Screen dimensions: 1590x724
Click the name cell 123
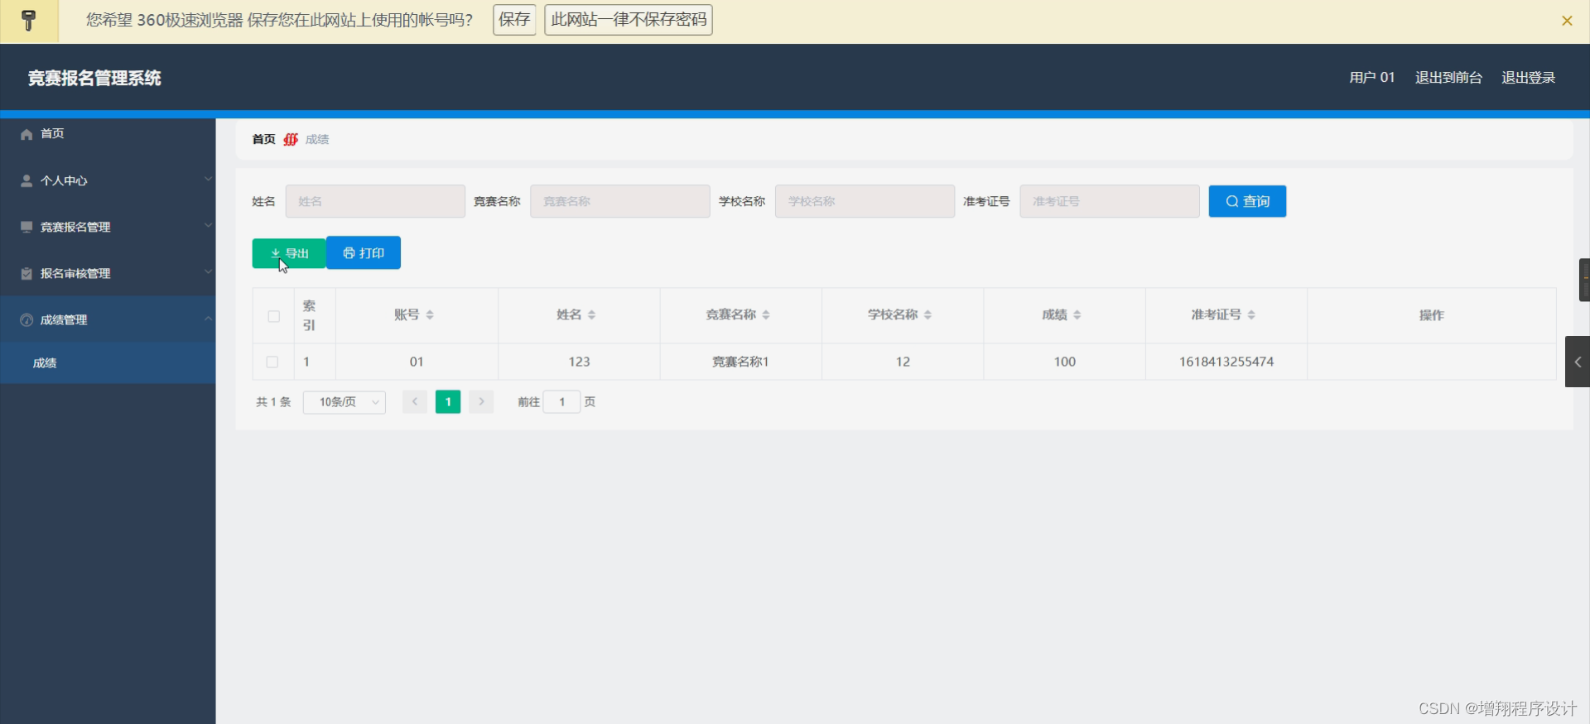tap(579, 362)
